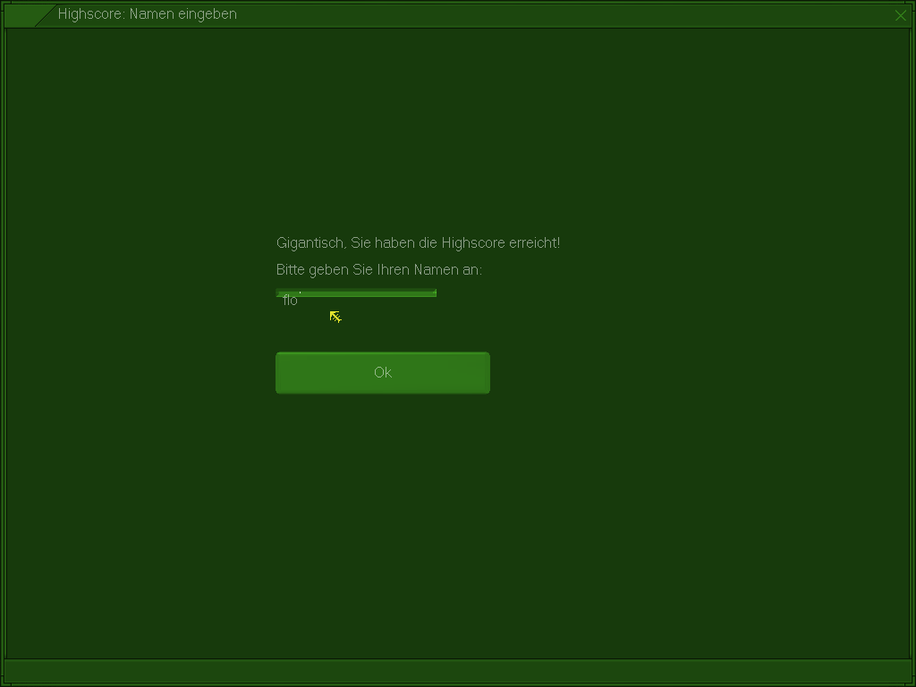The height and width of the screenshot is (687, 916).
Task: Place caret right after 'flo' in name field
Action: click(x=300, y=301)
